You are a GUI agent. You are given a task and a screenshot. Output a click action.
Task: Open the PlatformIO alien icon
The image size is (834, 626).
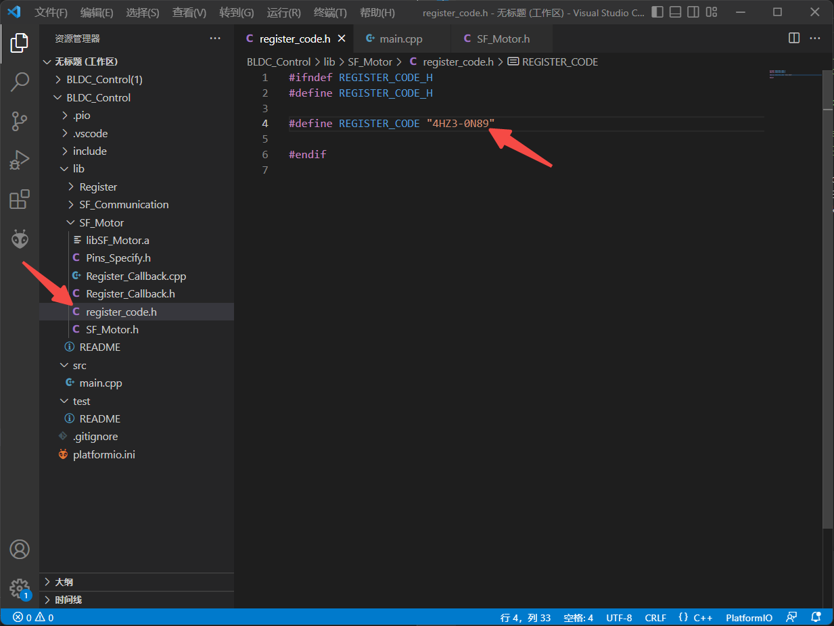[20, 239]
